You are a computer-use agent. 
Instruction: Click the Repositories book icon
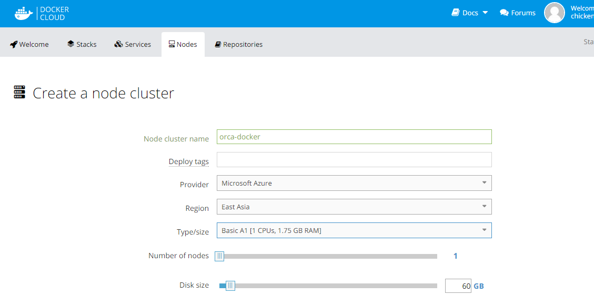[x=218, y=45]
